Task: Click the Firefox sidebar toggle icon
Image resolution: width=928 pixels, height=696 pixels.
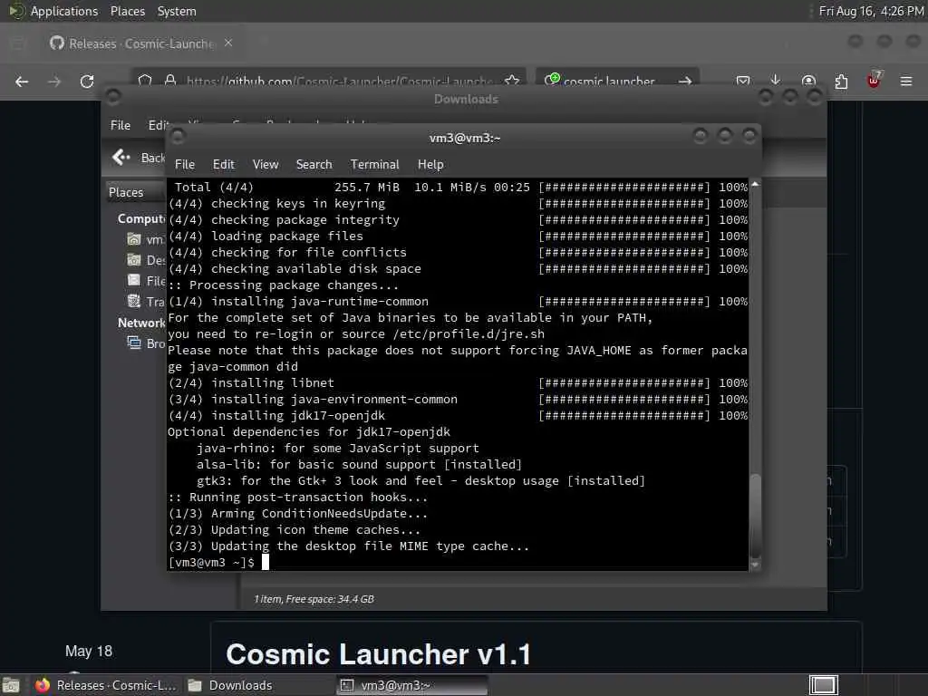Action: coord(18,43)
